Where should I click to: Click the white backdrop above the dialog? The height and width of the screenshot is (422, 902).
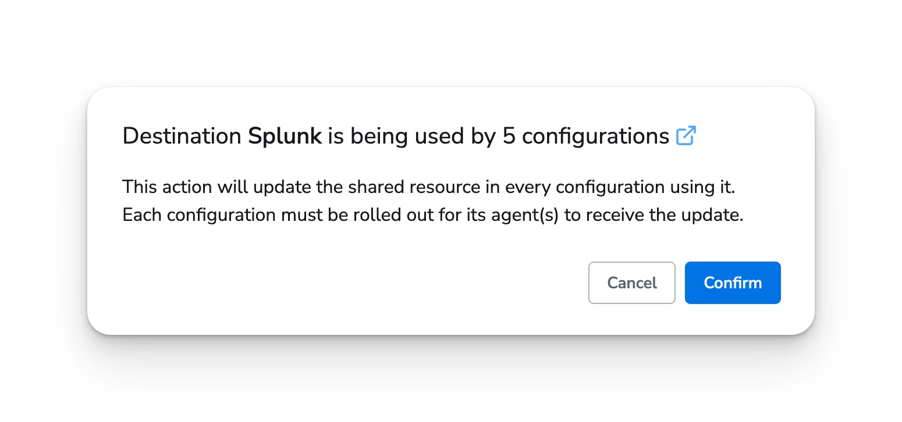(451, 41)
